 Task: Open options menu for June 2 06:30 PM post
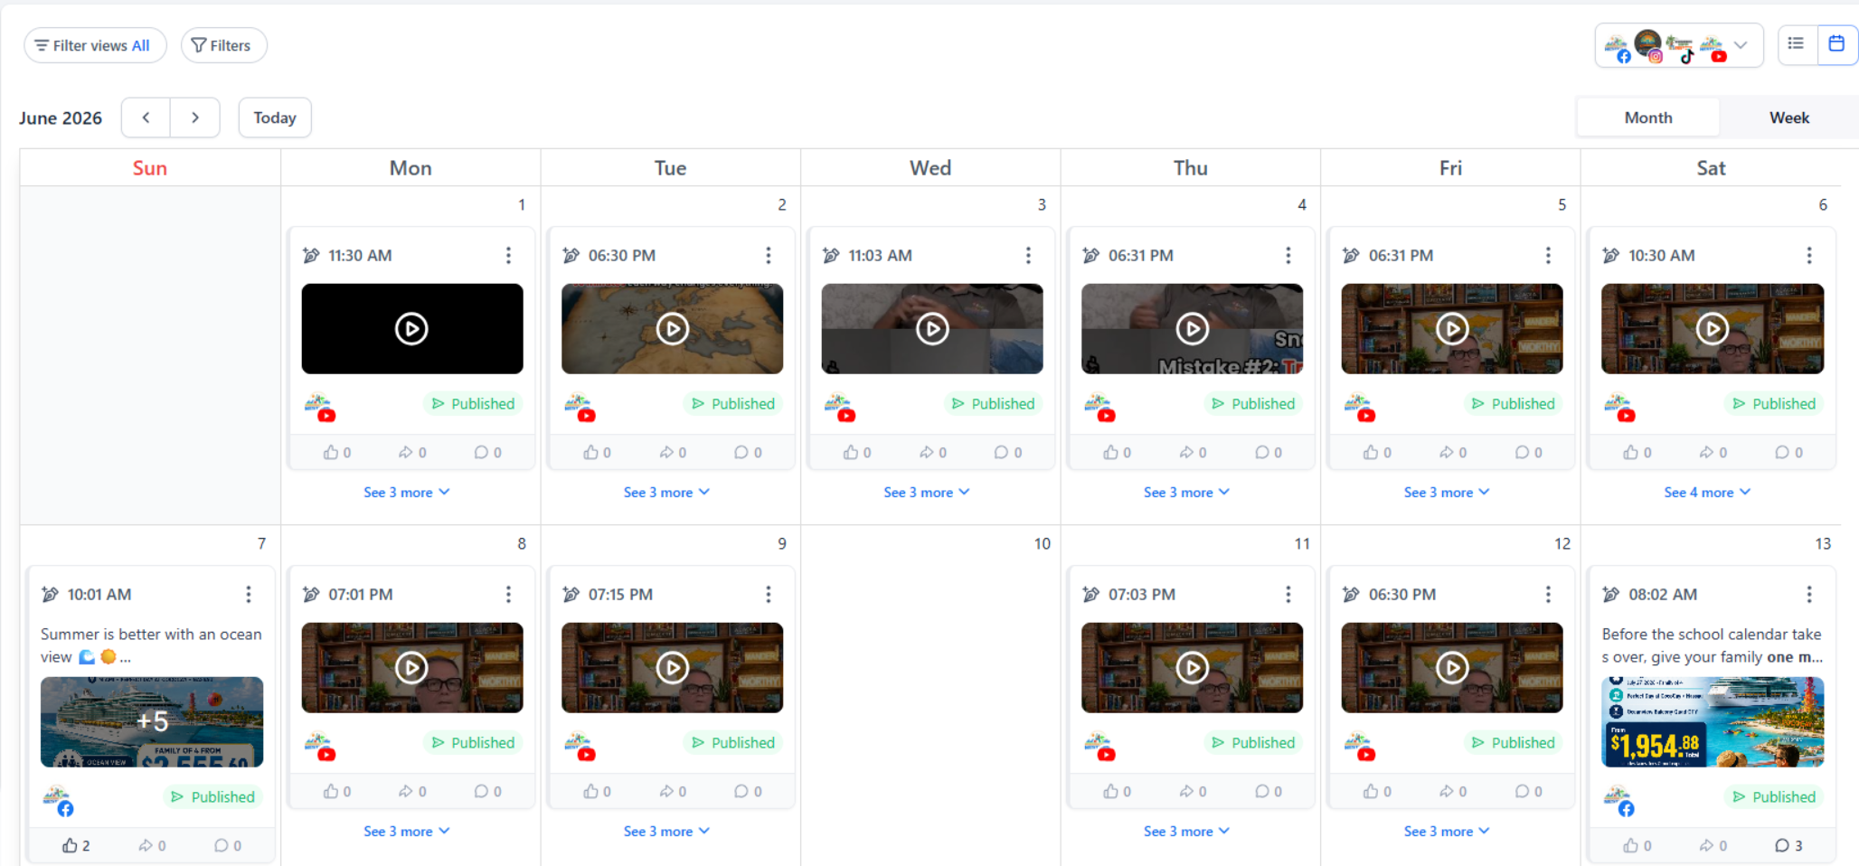[769, 256]
